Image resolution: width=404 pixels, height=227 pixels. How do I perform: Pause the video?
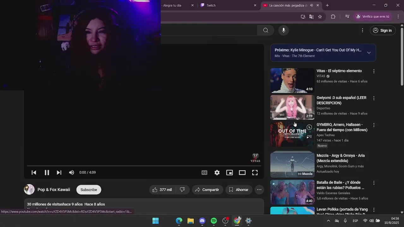point(47,172)
